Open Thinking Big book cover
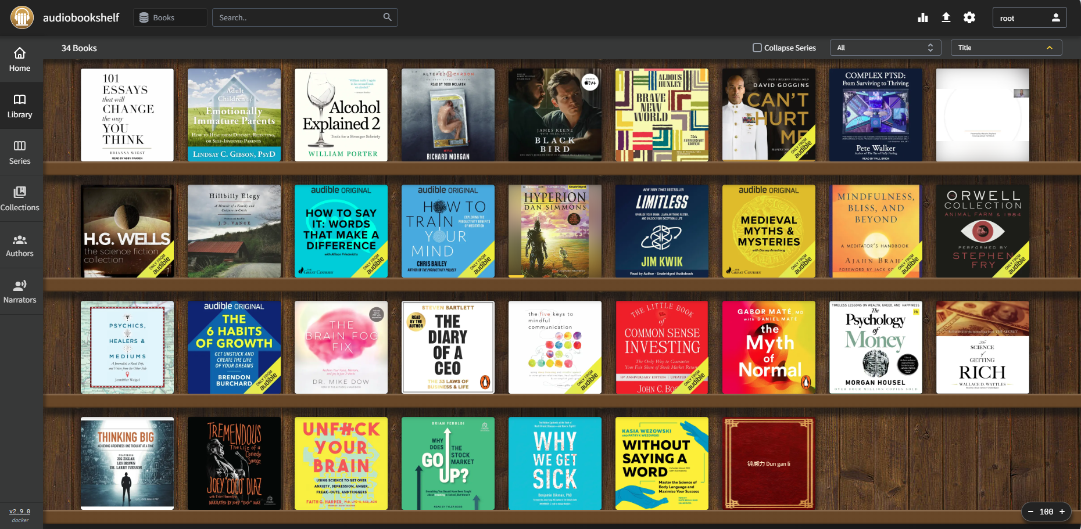The image size is (1081, 529). (x=127, y=463)
